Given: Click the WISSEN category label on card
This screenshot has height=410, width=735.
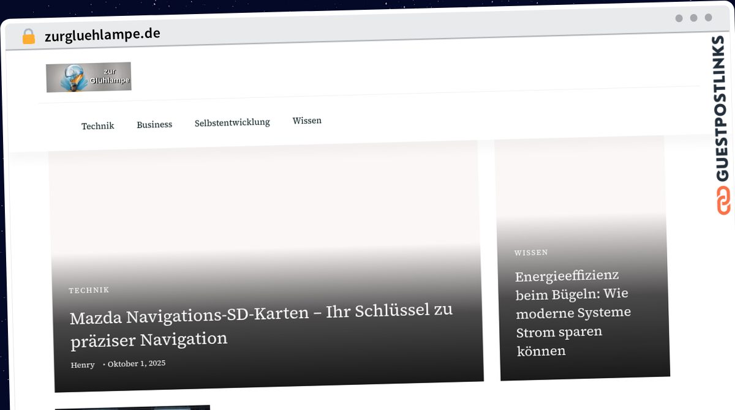Looking at the screenshot, I should pos(531,252).
